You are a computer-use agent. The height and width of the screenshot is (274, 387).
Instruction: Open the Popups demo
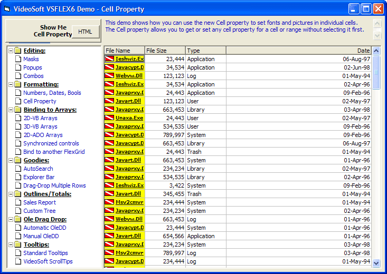tap(33, 67)
